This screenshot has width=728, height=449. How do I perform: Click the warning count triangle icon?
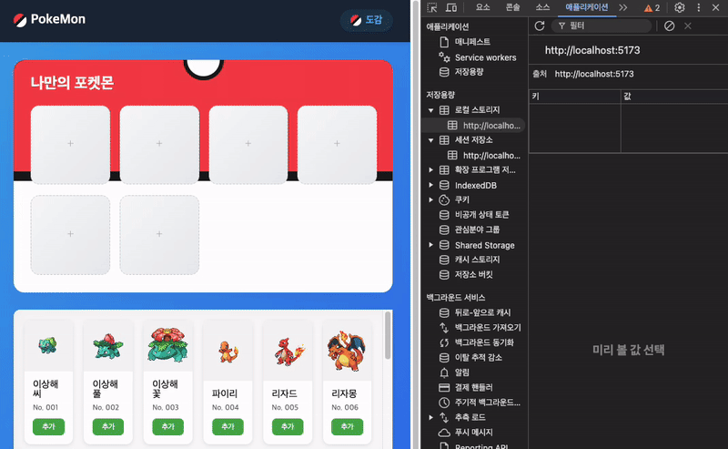[648, 8]
